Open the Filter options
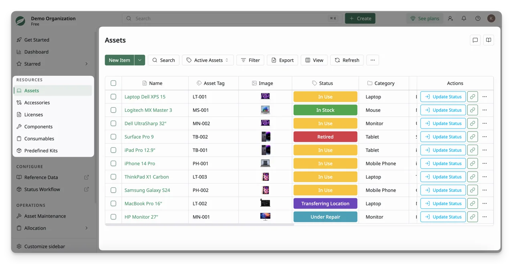513x264 pixels. point(250,60)
